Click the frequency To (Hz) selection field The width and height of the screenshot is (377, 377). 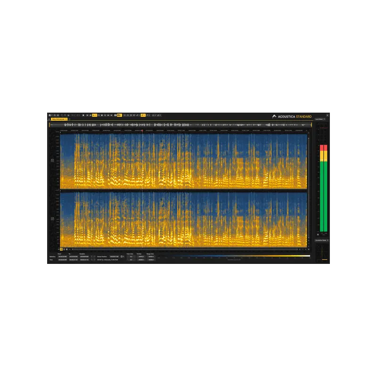(141, 256)
